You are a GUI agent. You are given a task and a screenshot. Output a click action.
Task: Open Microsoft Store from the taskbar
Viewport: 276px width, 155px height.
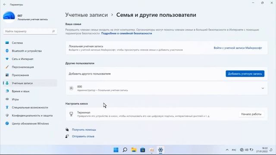point(143,150)
